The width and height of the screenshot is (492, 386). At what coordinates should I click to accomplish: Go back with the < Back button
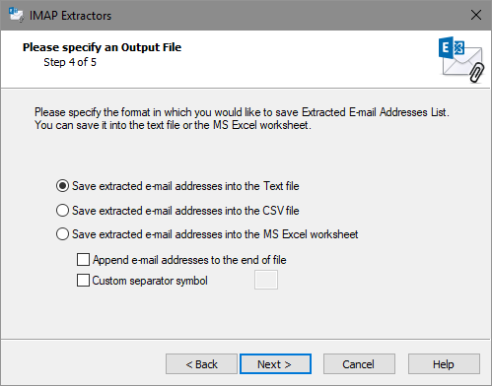click(x=201, y=364)
